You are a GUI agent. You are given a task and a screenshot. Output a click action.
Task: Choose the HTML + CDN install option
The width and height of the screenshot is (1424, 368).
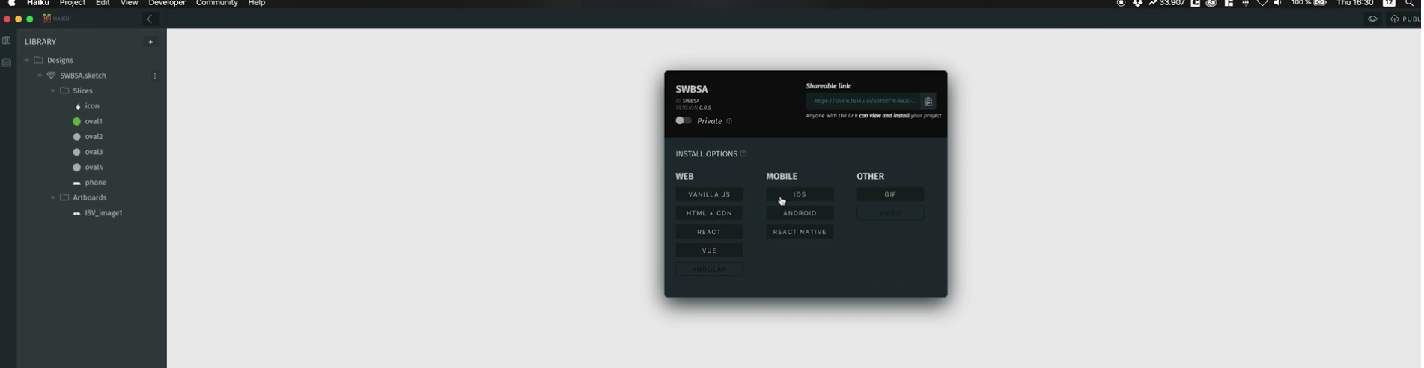pos(709,213)
